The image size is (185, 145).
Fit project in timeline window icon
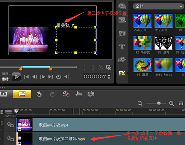181,103
